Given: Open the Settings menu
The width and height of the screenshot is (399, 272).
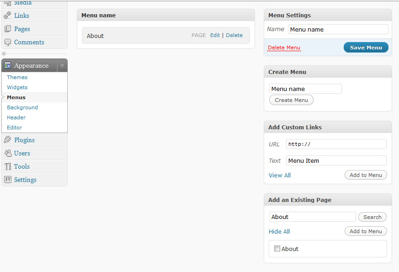Looking at the screenshot, I should [25, 180].
